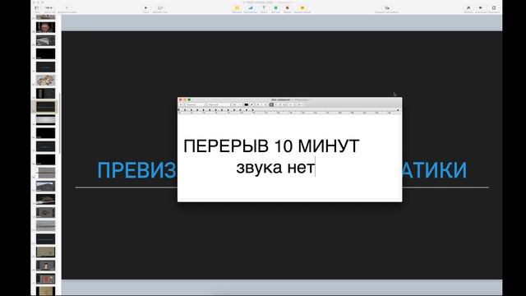
Task: Select slide thumbnail with pile of coins
Action: pos(46,81)
